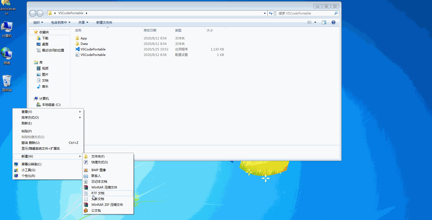Sort by the 类型 column header
The image size is (432, 220).
click(x=178, y=30)
